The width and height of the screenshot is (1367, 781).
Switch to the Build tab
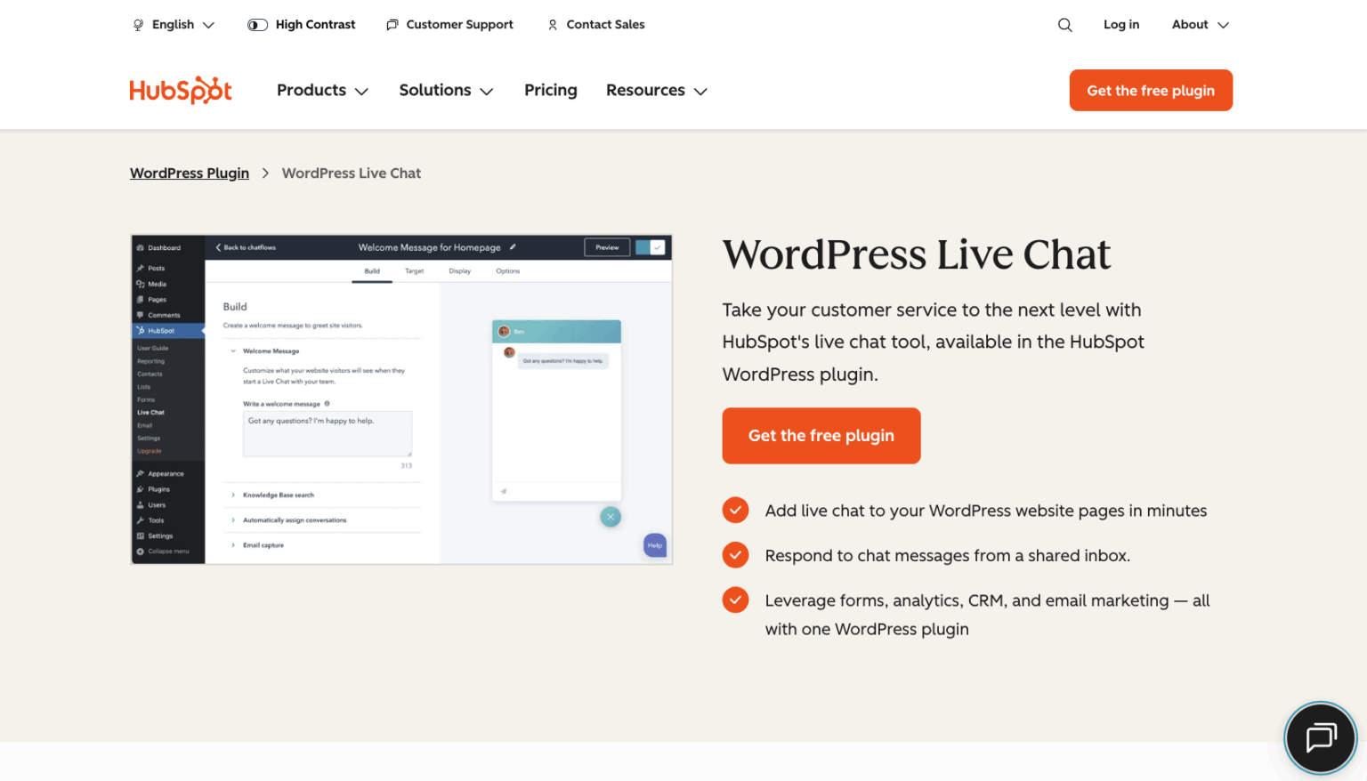click(x=372, y=271)
